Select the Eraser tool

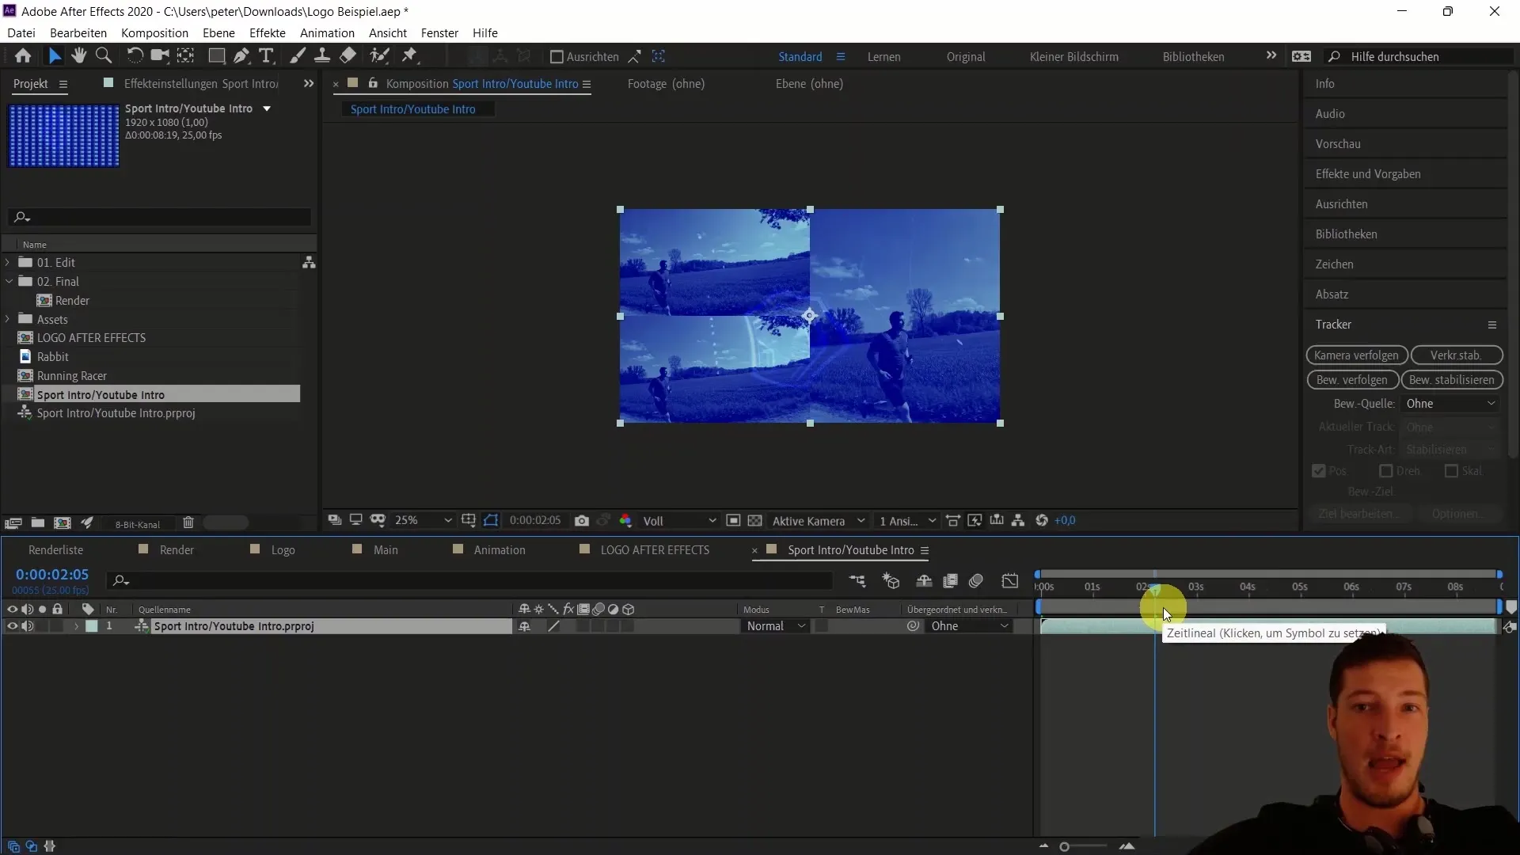pyautogui.click(x=348, y=56)
